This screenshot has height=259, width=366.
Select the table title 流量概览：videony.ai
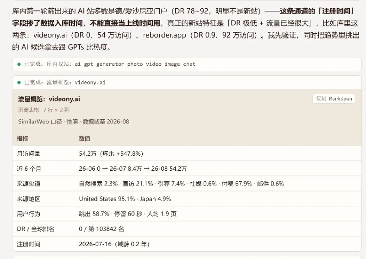49,99
